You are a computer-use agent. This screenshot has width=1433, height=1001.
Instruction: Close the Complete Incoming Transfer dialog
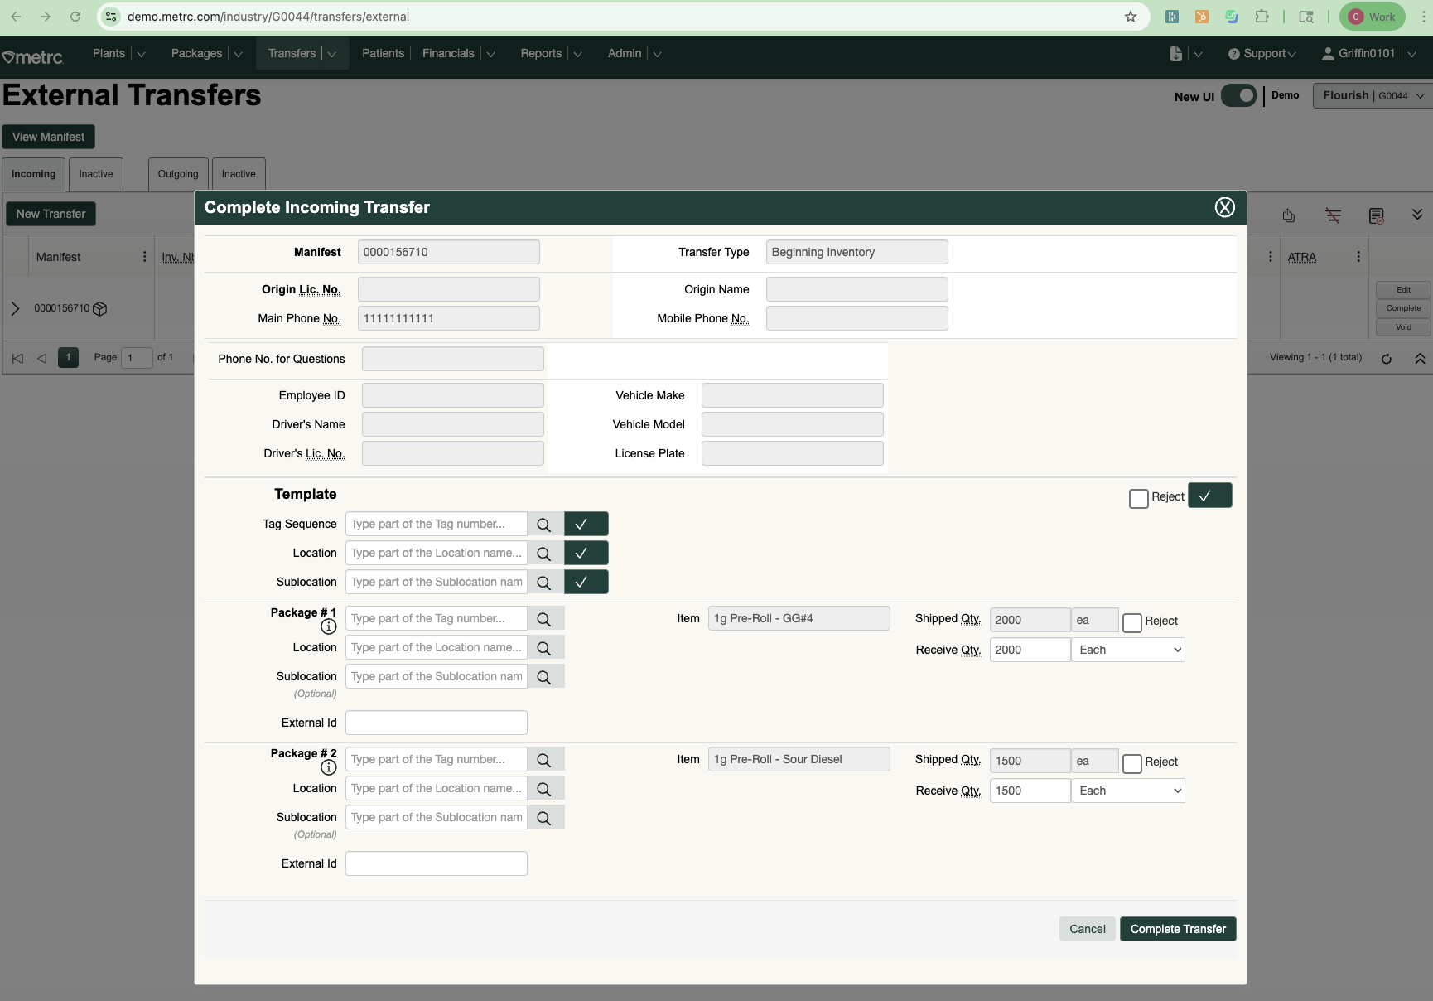tap(1224, 208)
